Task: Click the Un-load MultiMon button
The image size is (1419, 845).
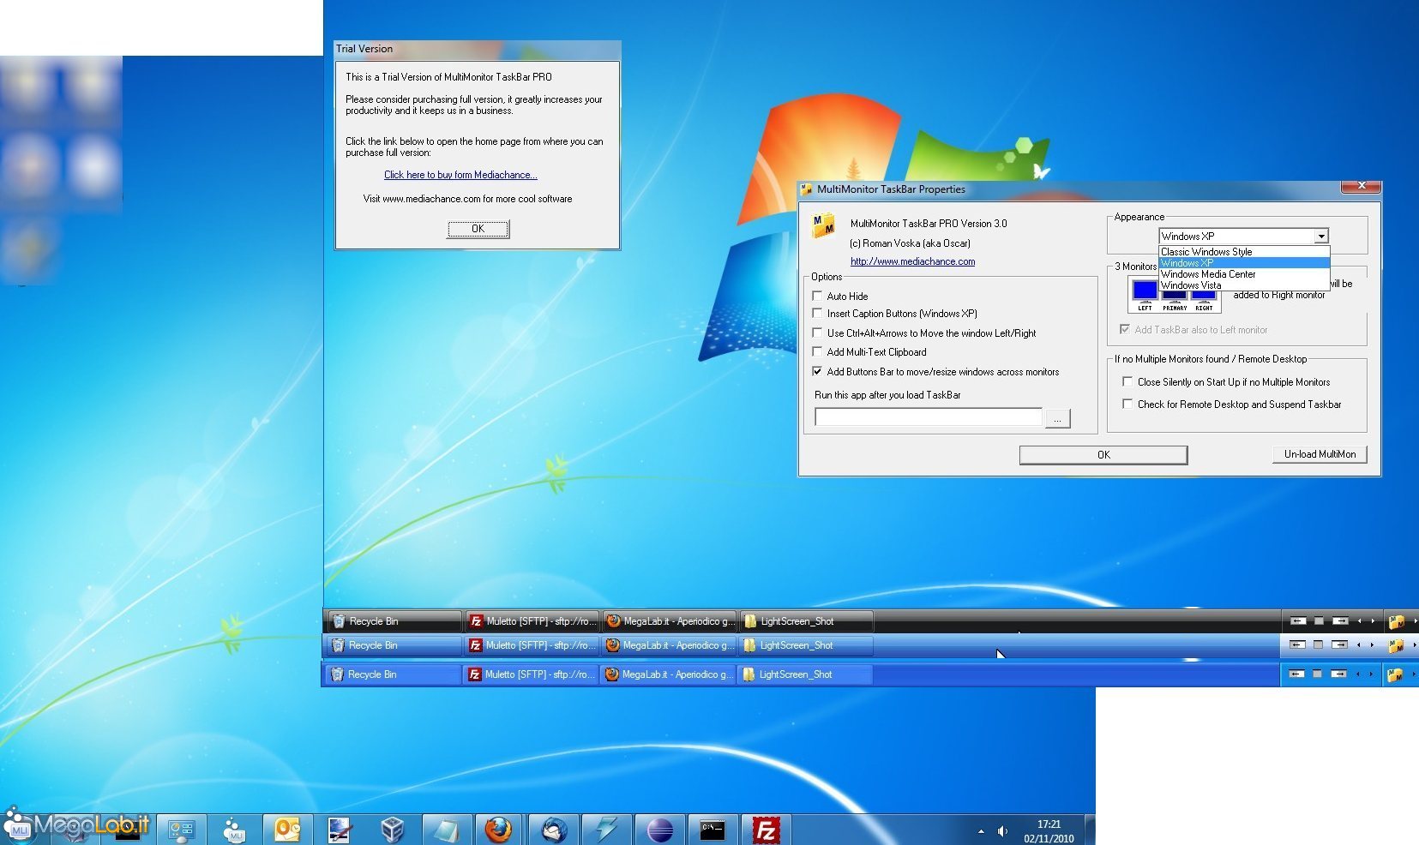Action: pos(1320,454)
